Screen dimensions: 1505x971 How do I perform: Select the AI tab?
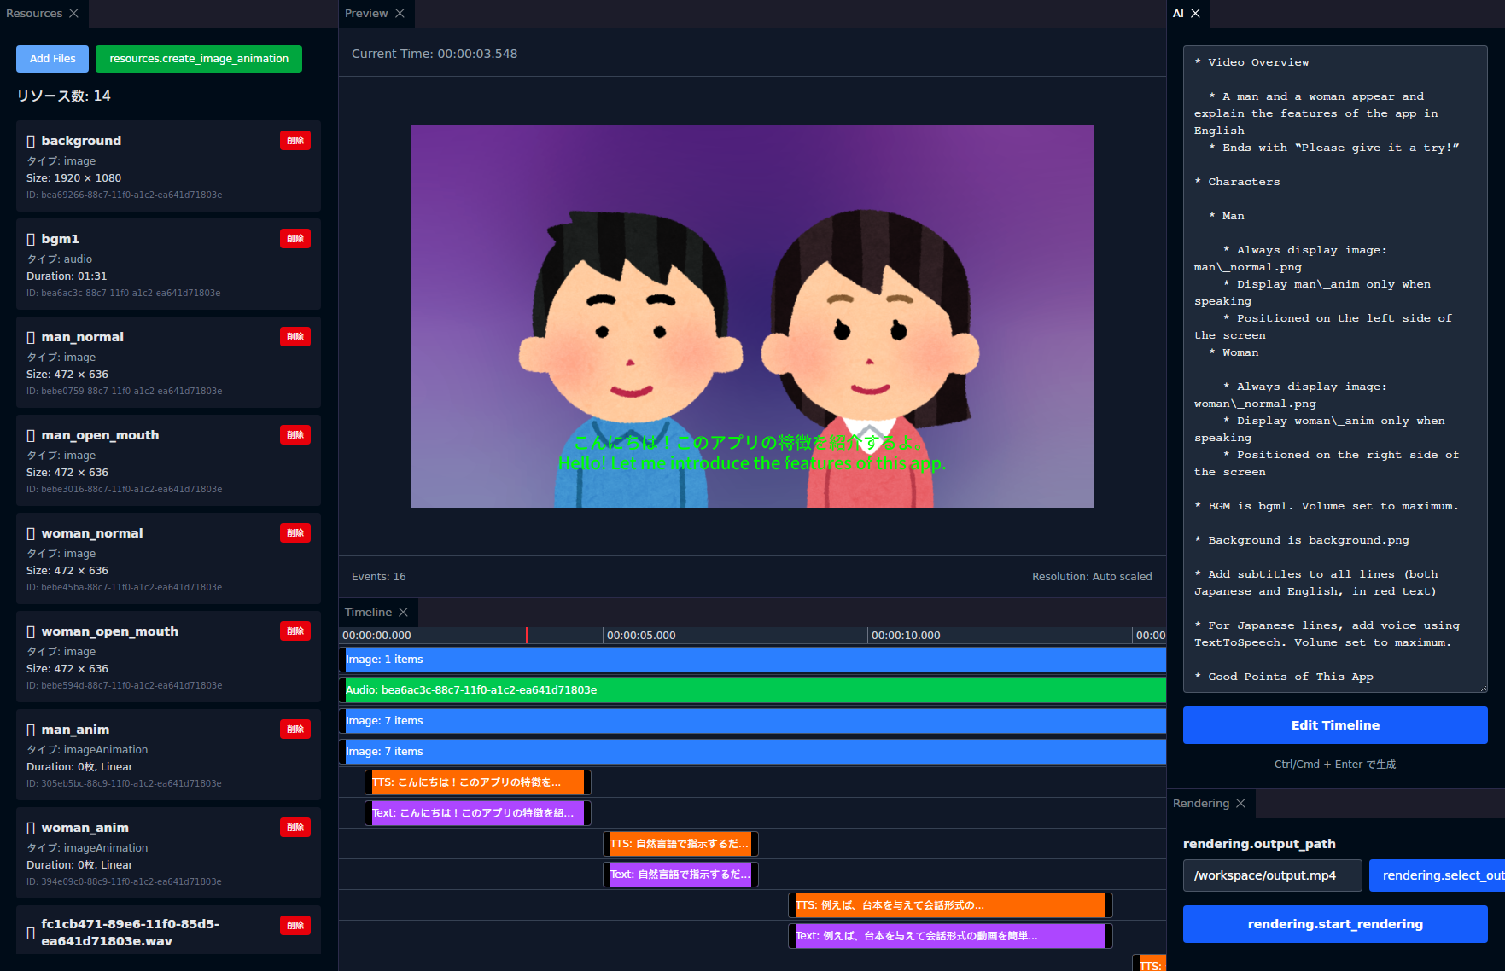[x=1178, y=13]
